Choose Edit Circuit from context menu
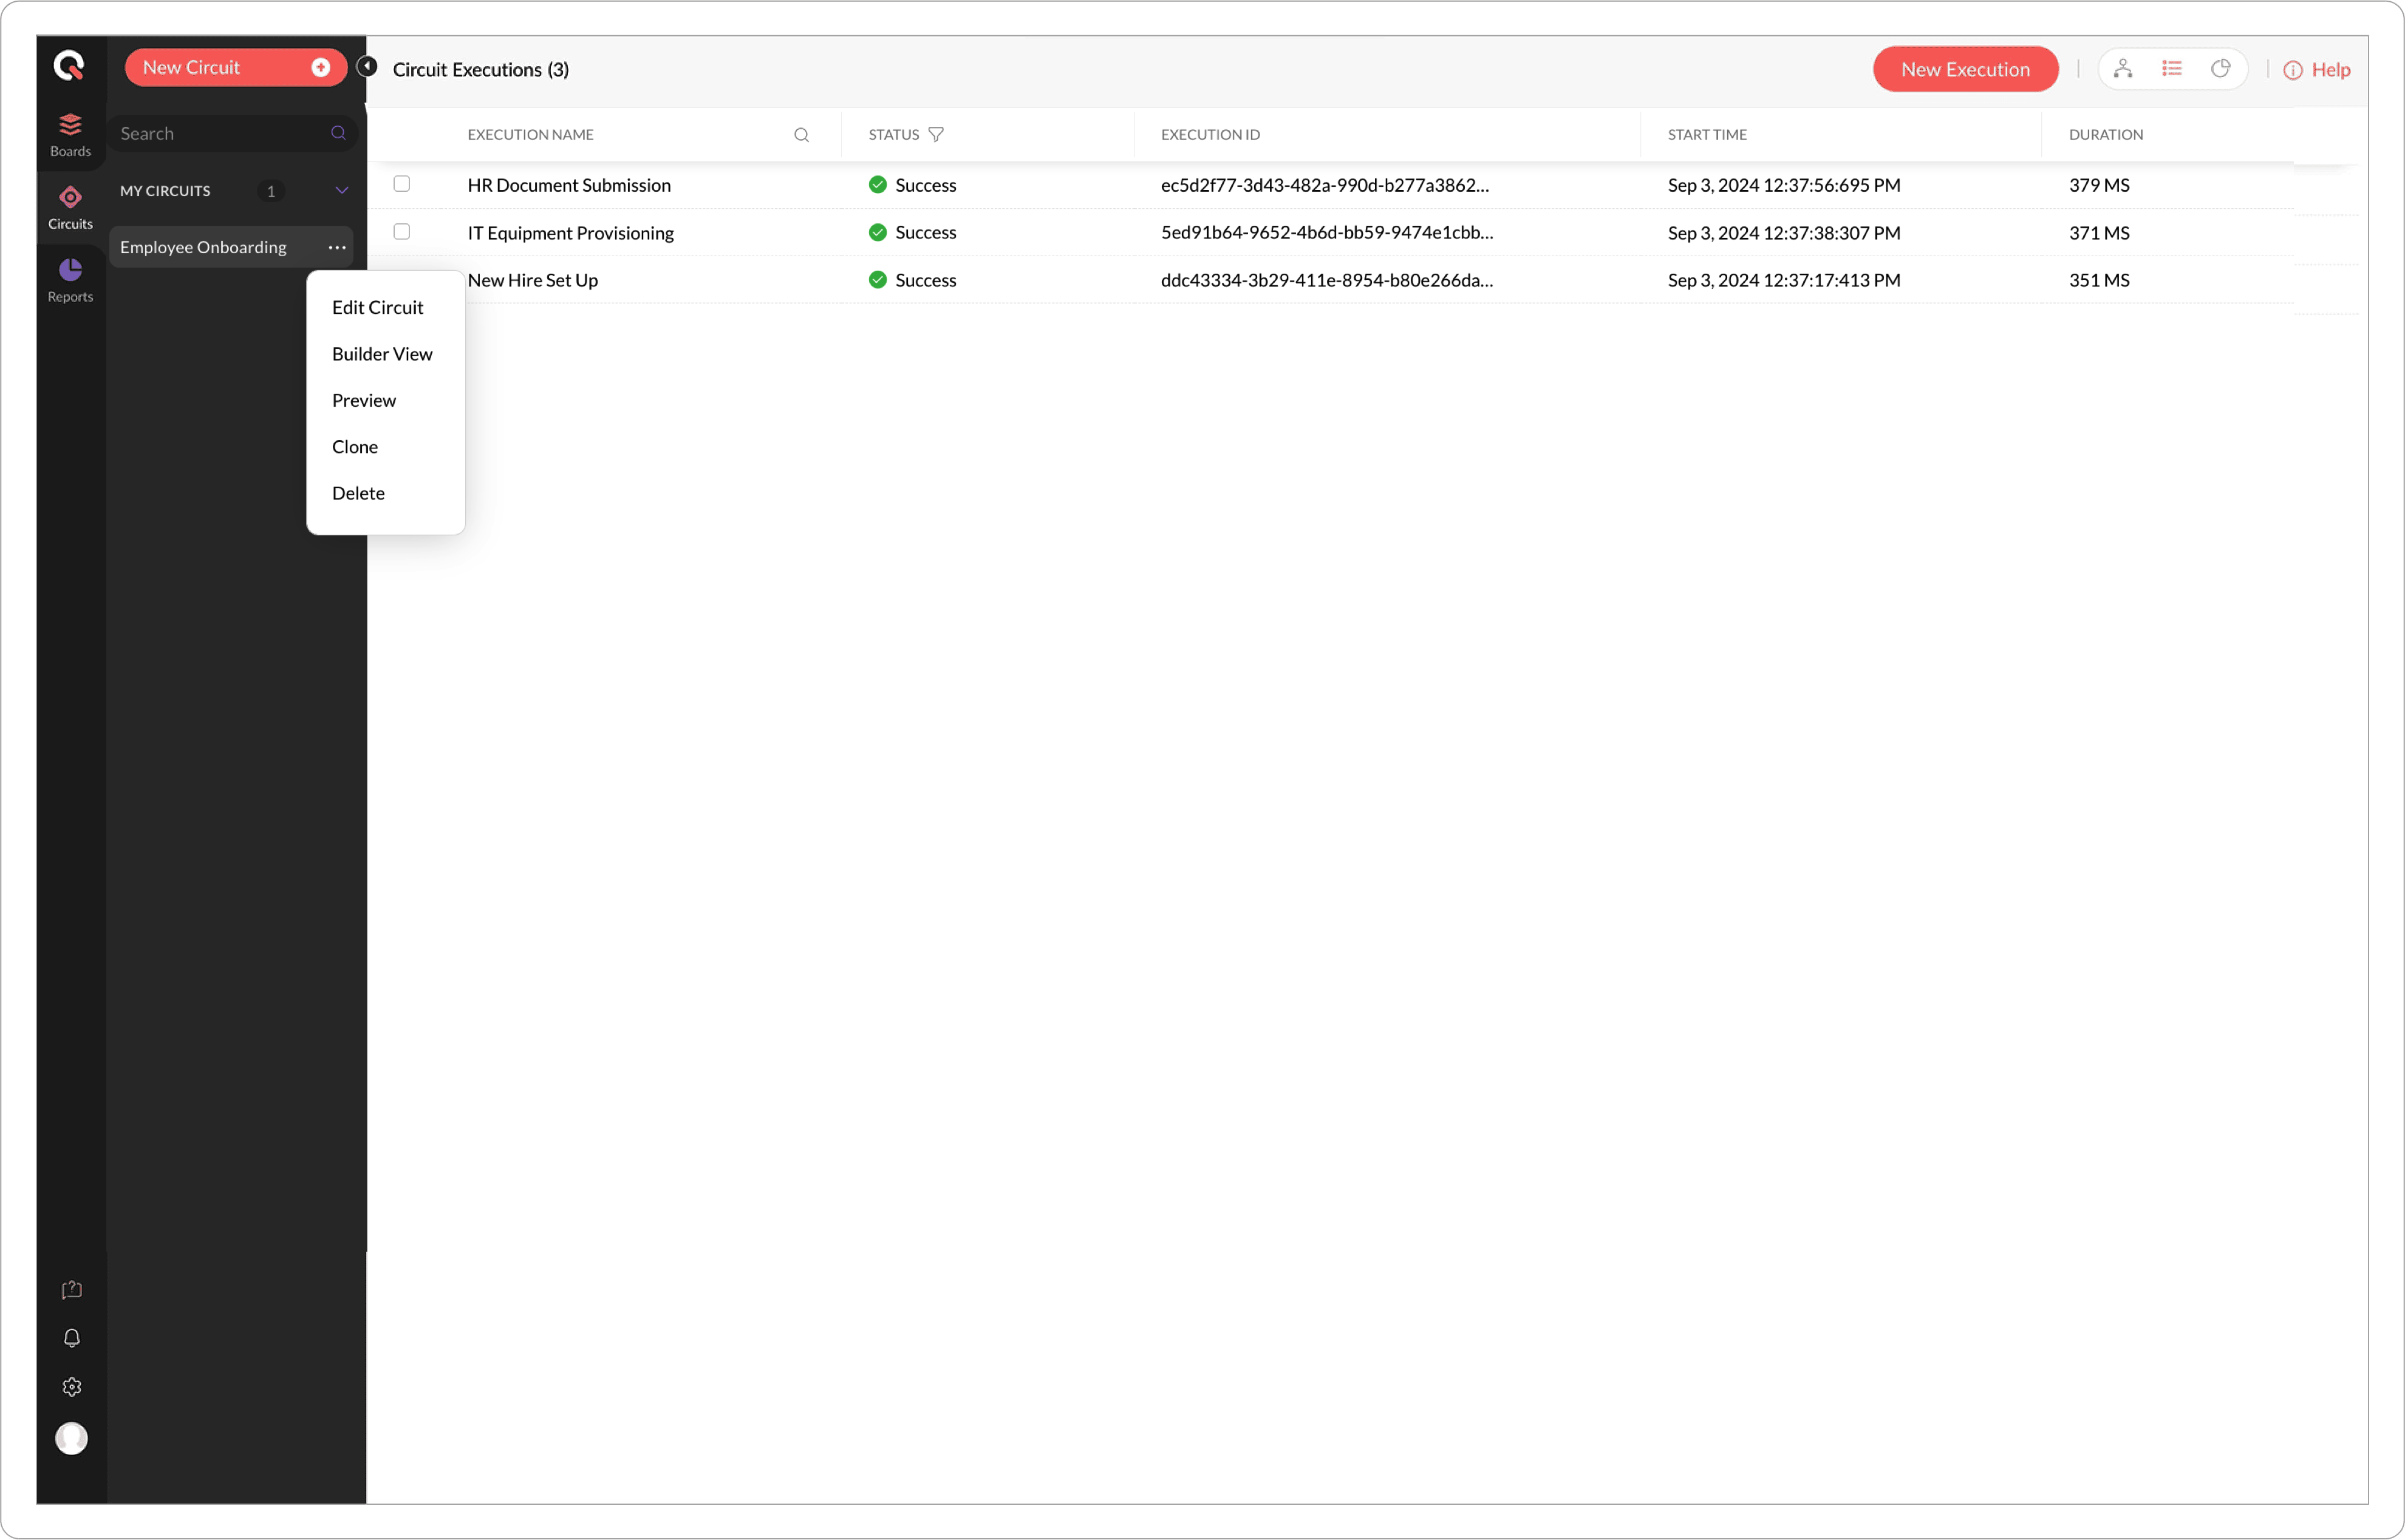2405x1540 pixels. click(377, 307)
